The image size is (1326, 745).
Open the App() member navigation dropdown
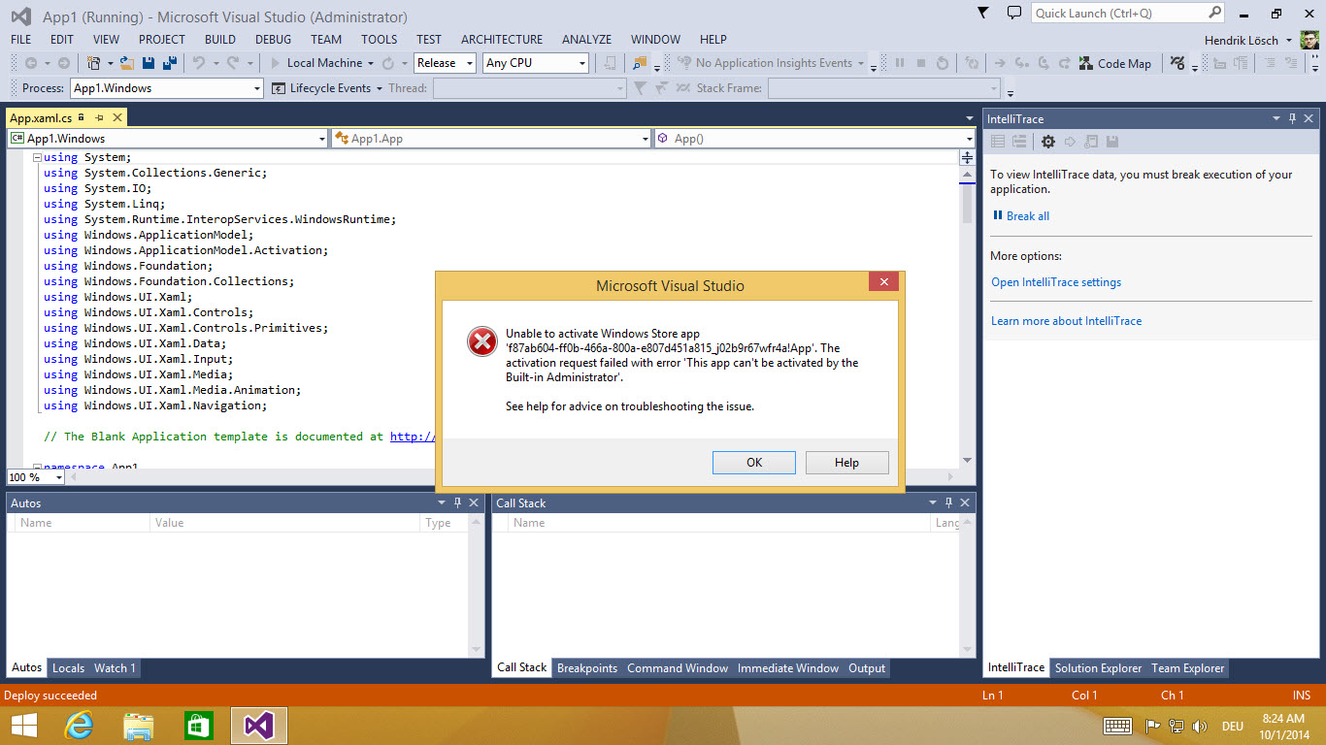click(x=814, y=139)
